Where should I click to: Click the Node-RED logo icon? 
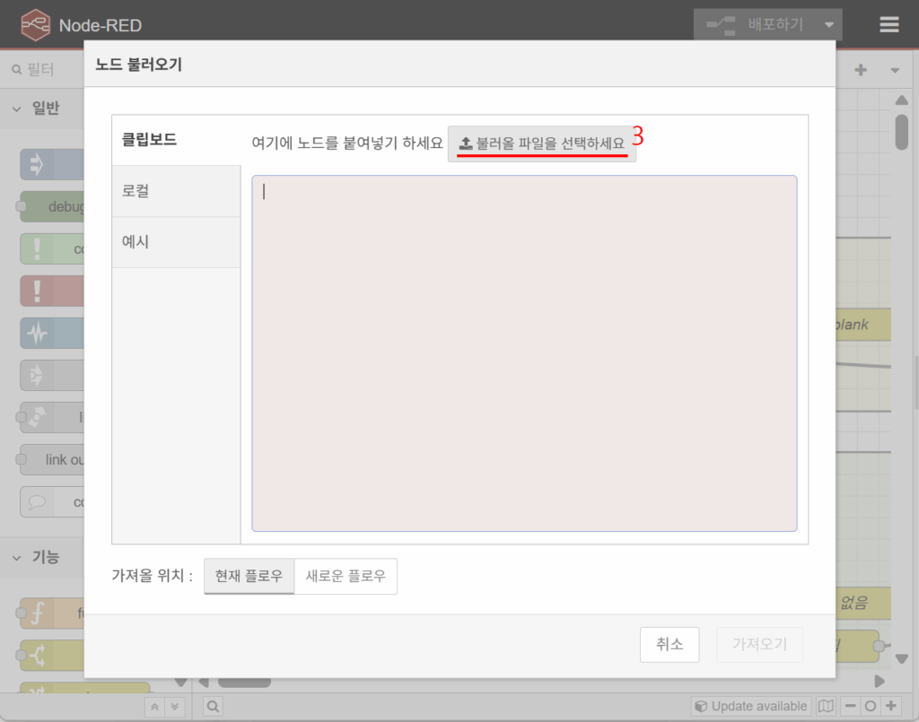35,25
